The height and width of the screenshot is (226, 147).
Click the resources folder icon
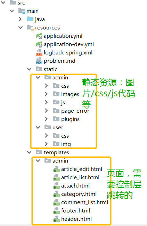[x=30, y=27]
